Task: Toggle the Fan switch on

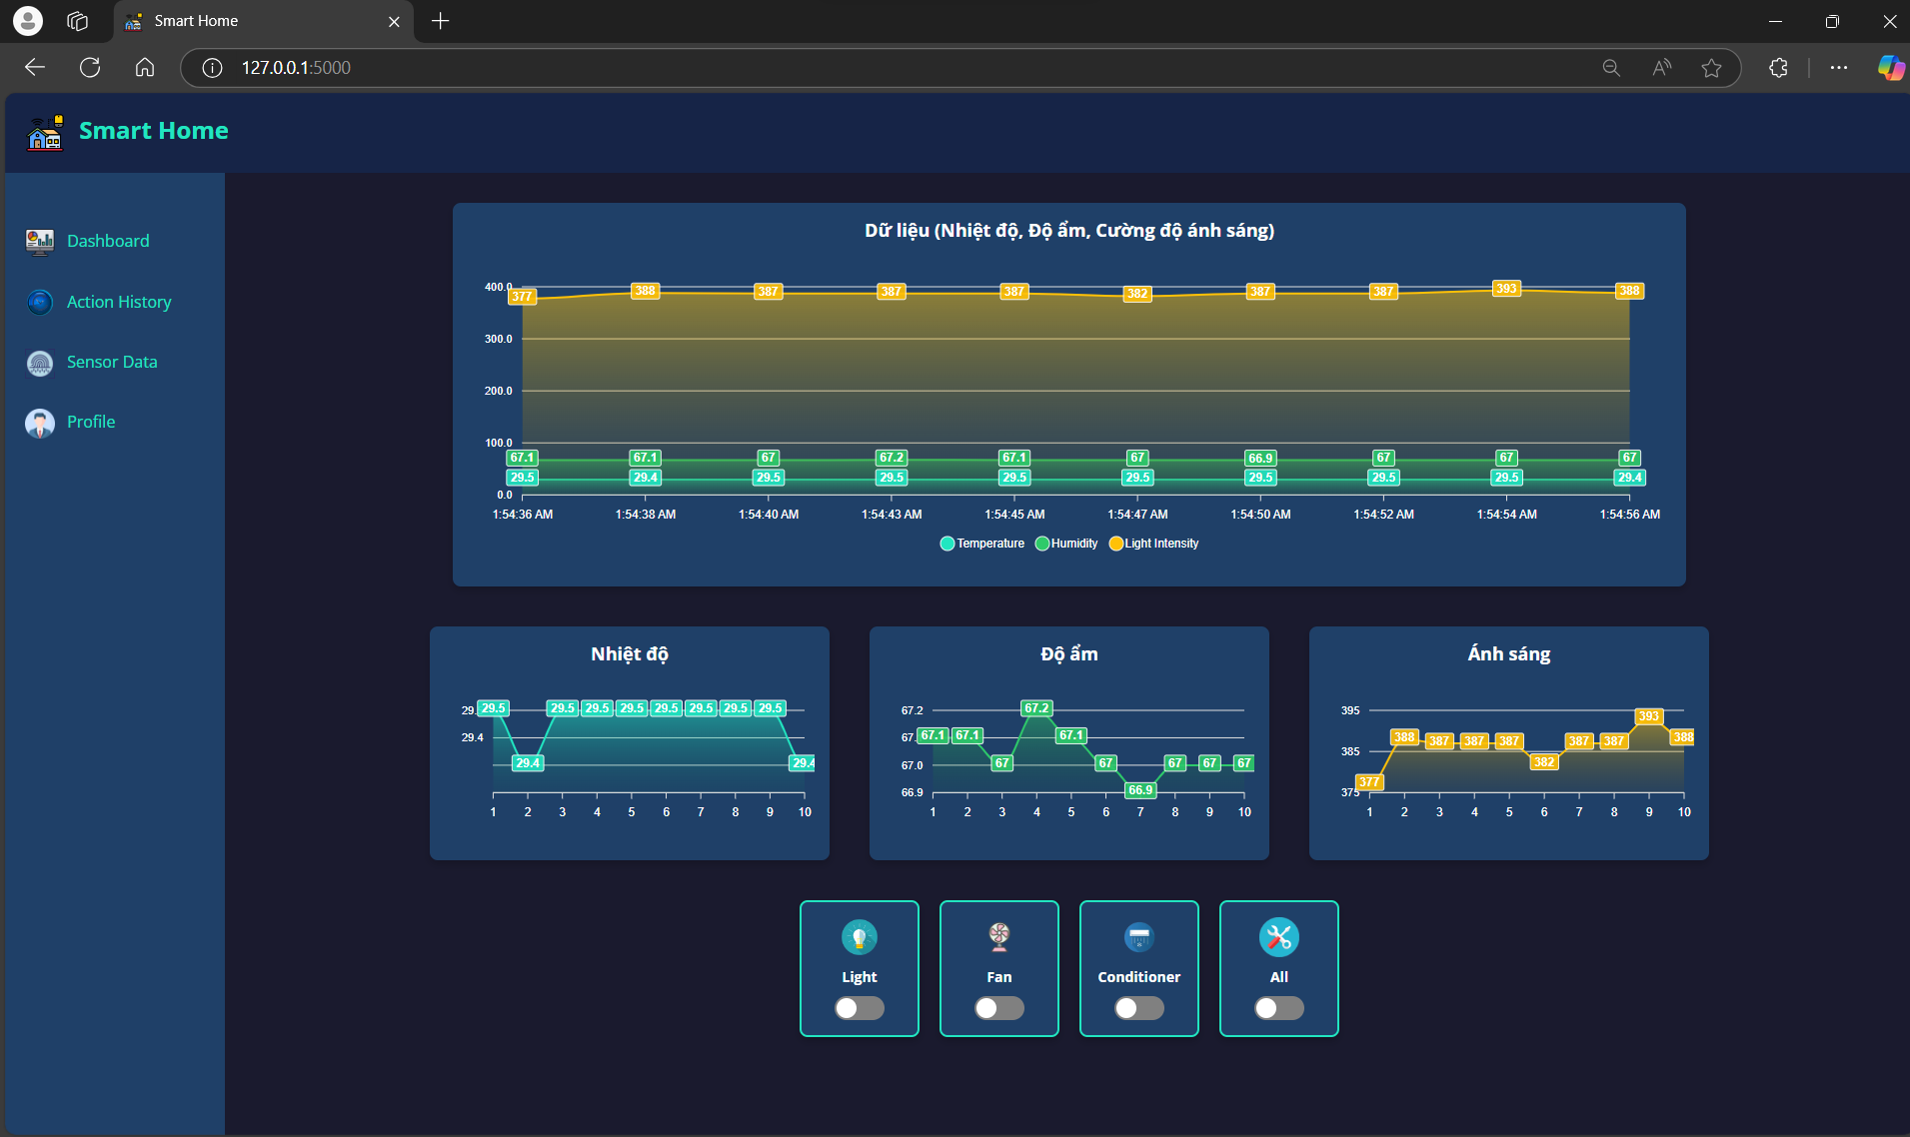Action: point(999,1008)
